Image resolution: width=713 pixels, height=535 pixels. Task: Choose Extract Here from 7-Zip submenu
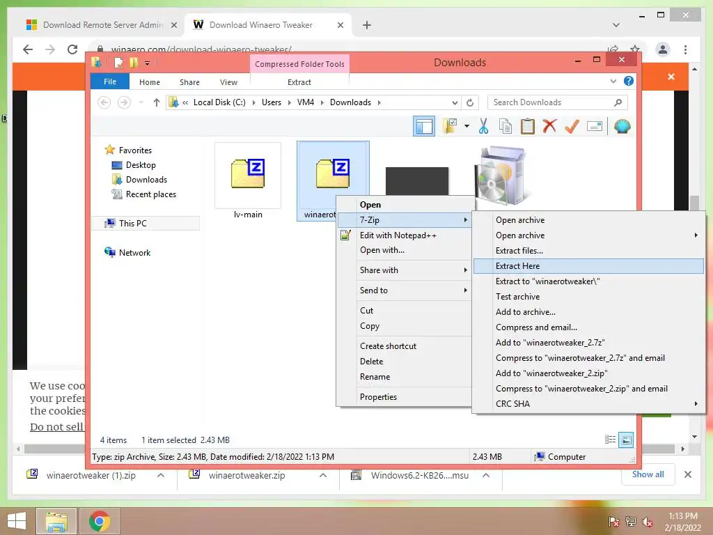pos(588,265)
